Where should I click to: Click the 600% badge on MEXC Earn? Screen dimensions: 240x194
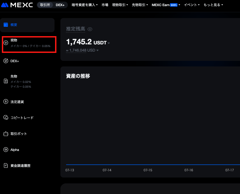coord(174,5)
